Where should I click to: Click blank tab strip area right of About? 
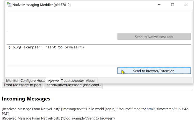coord(142,81)
